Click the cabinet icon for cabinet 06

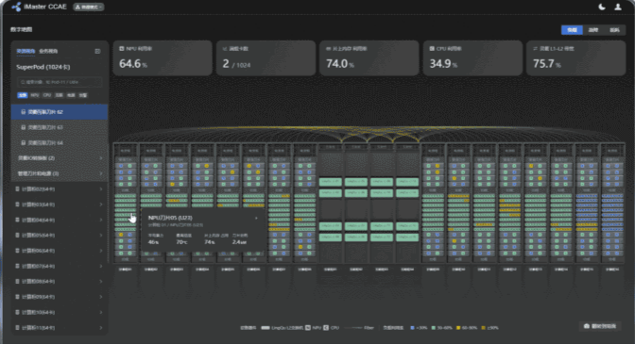click(x=17, y=251)
